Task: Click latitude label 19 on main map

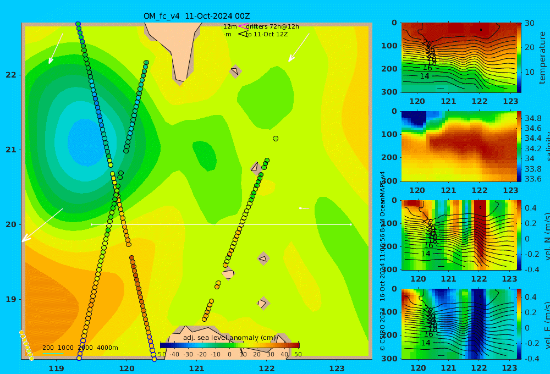Action: click(11, 299)
